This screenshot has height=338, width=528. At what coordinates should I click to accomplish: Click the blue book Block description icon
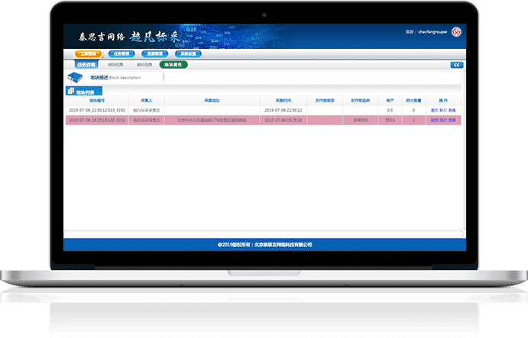tap(75, 77)
